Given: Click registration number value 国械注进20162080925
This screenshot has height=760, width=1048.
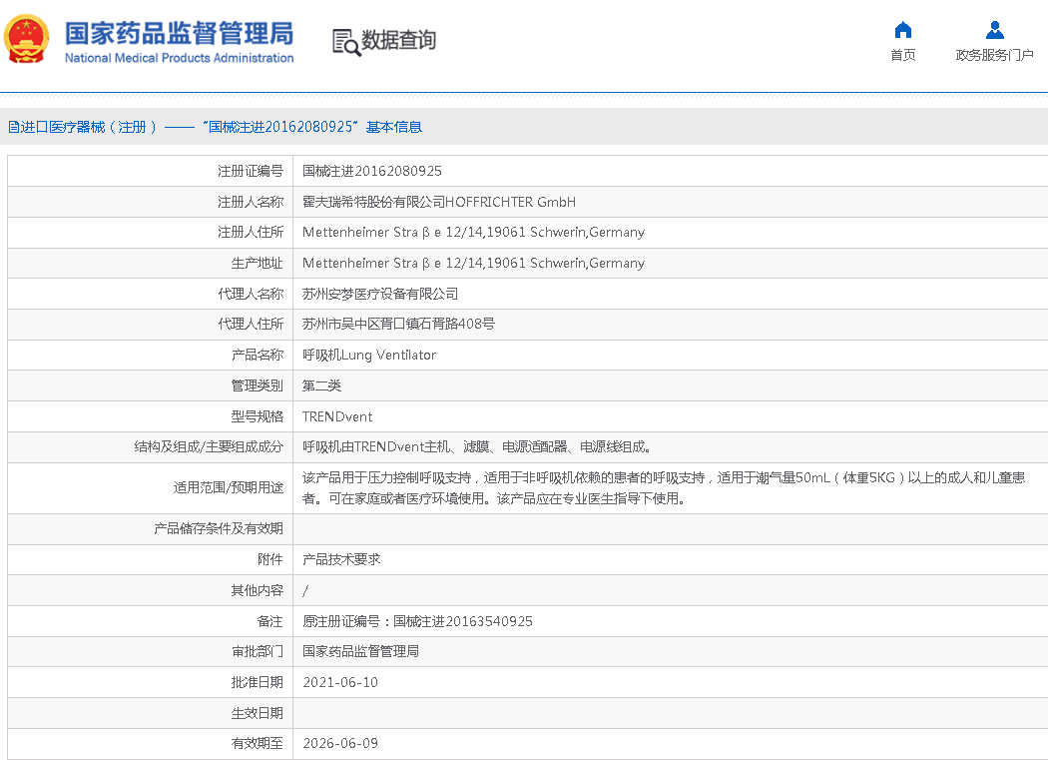Looking at the screenshot, I should (371, 171).
